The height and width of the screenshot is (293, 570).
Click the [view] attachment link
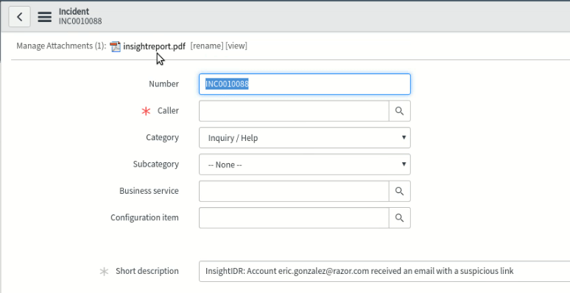[x=236, y=46]
